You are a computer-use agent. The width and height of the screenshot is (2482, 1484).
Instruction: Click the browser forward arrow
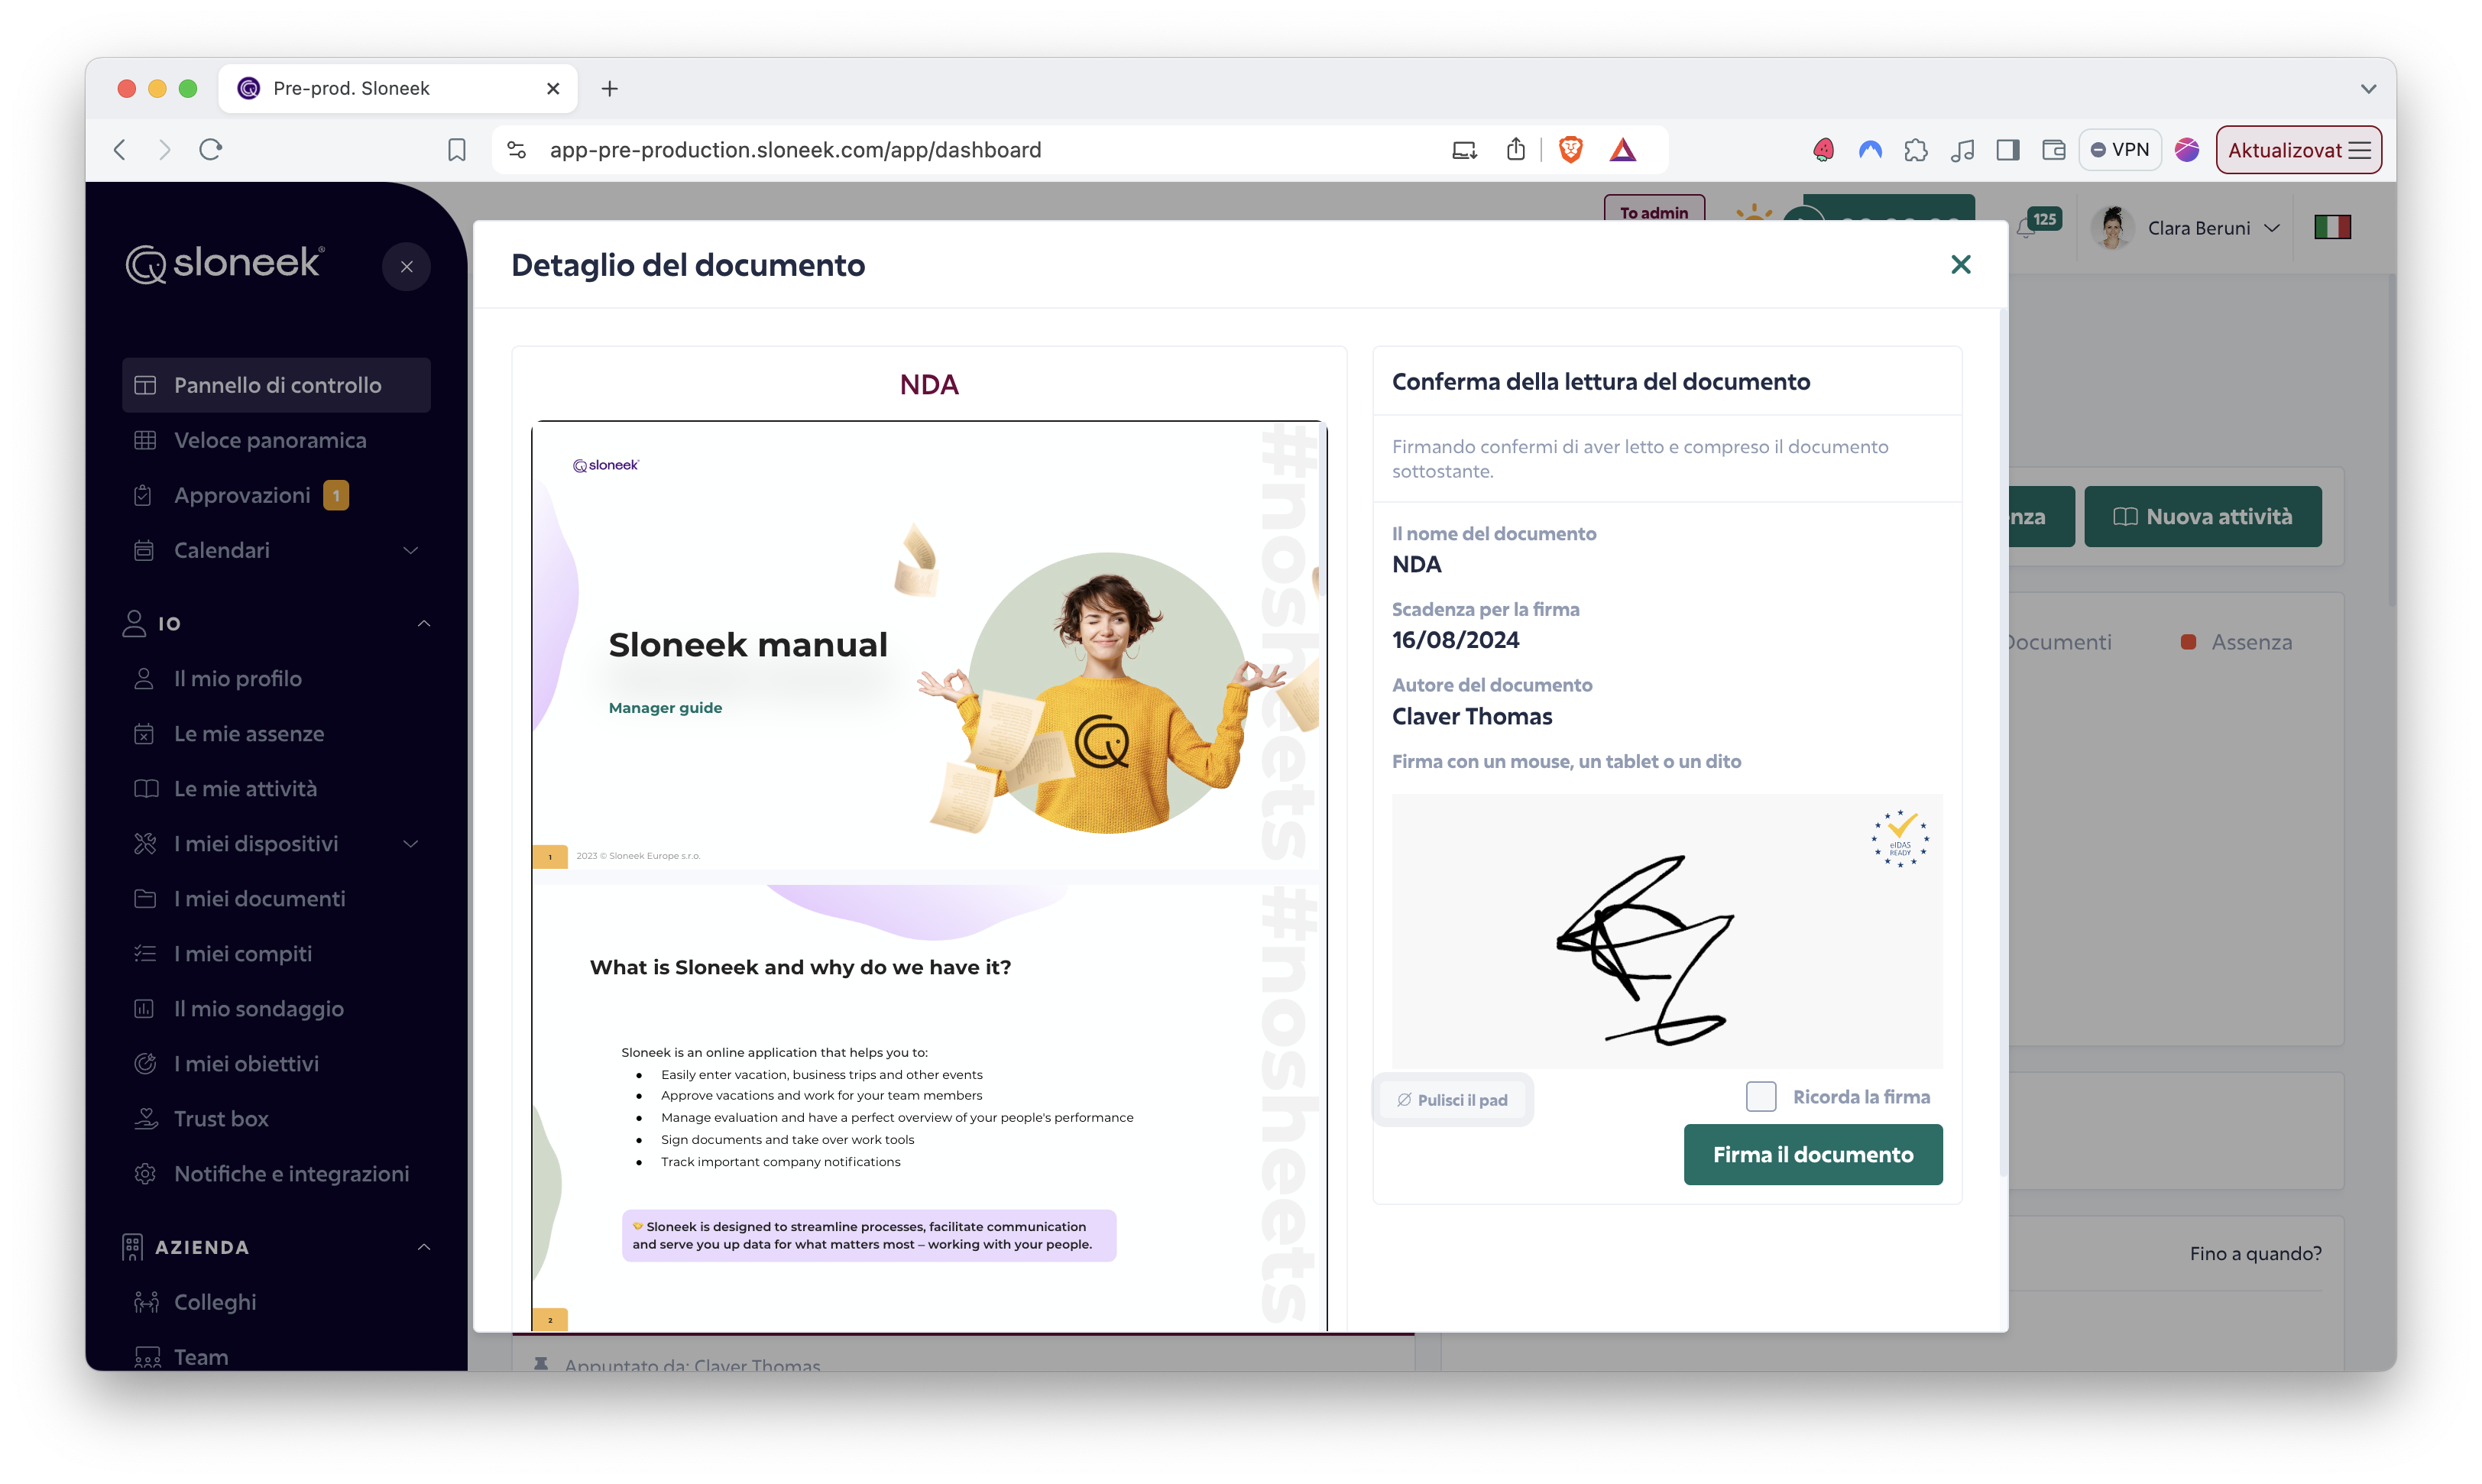[165, 150]
